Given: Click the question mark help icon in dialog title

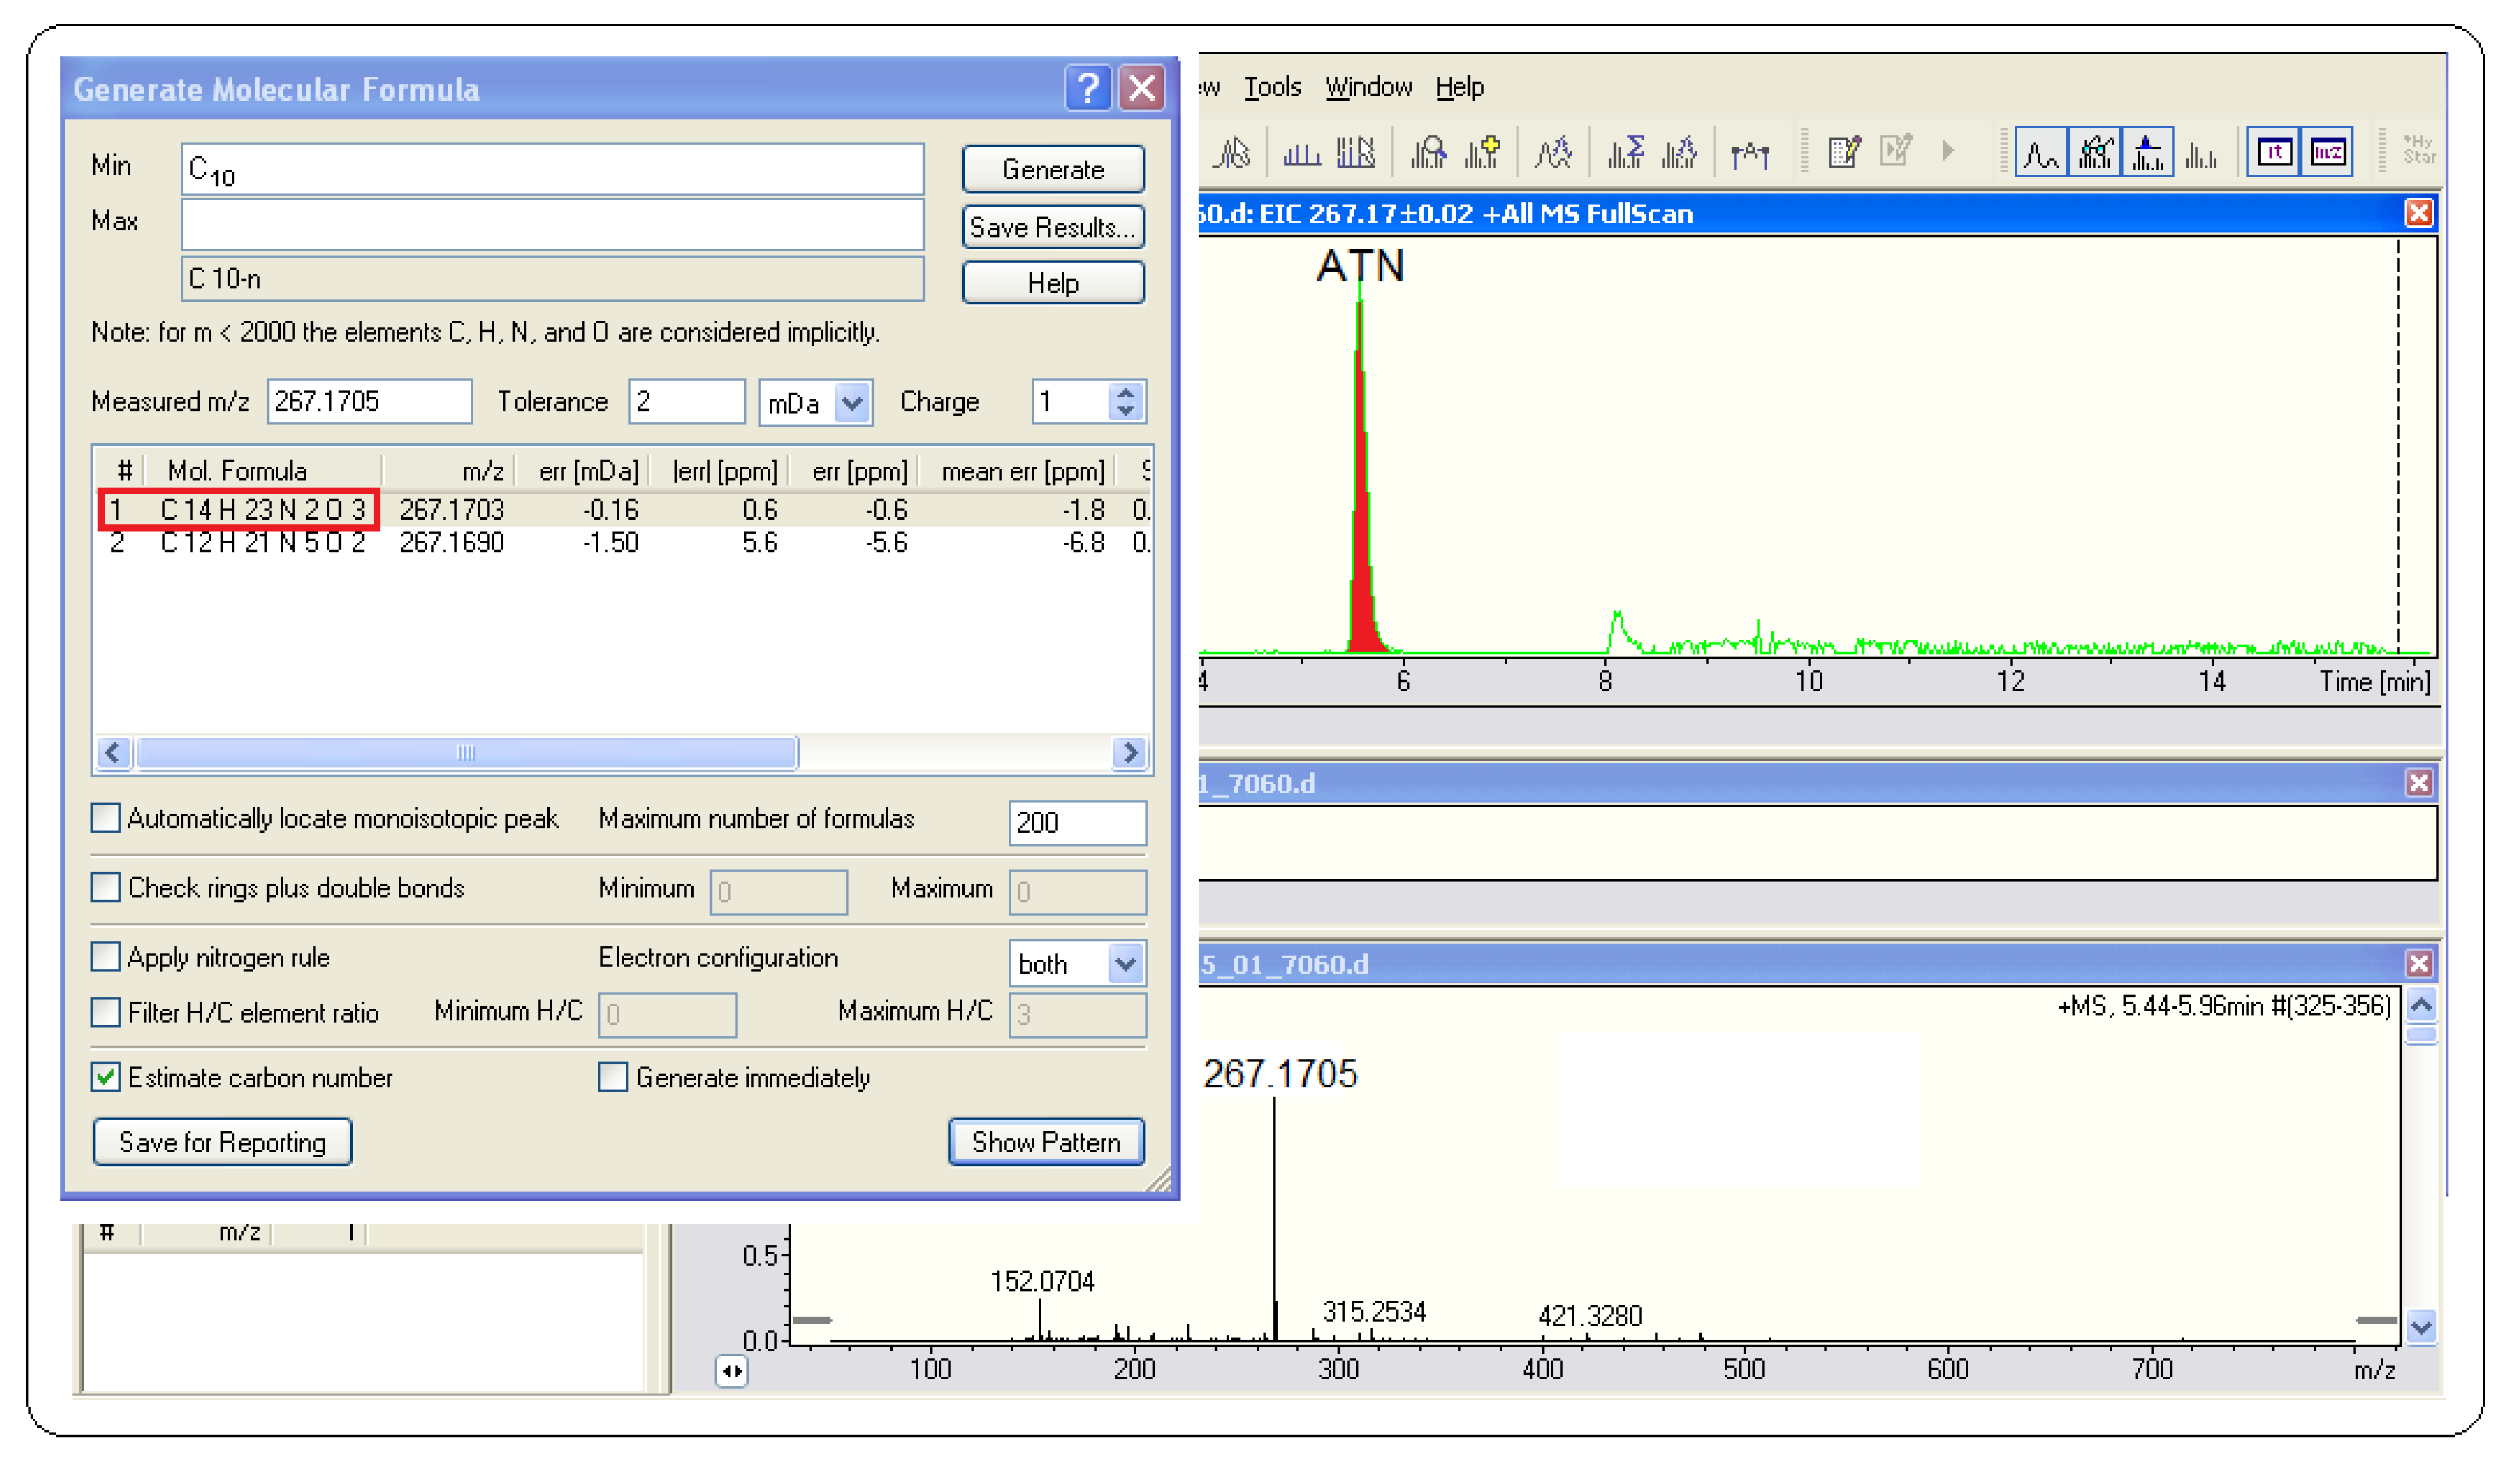Looking at the screenshot, I should click(x=1088, y=88).
